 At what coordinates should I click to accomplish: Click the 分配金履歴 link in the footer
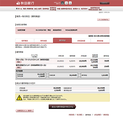pos(97,115)
